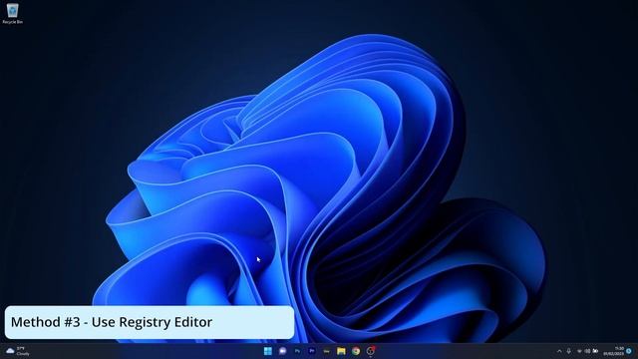Launch the Chat app from the taskbar

(x=282, y=351)
